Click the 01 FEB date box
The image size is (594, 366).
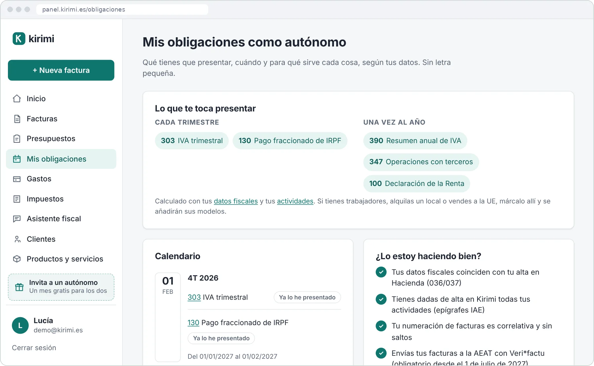(x=168, y=317)
